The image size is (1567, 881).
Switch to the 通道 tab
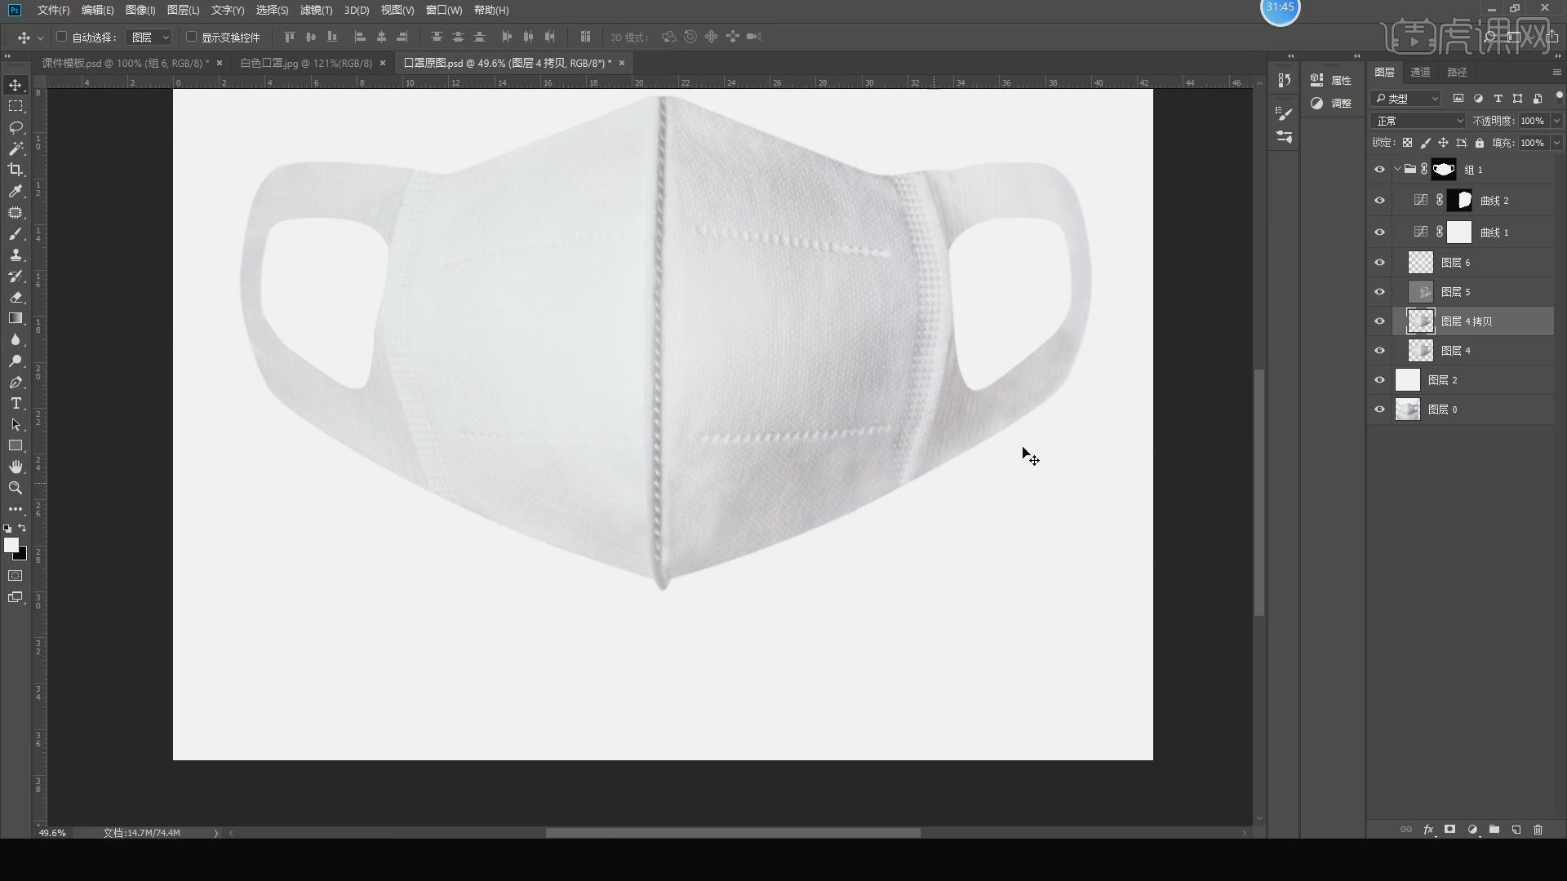point(1420,73)
